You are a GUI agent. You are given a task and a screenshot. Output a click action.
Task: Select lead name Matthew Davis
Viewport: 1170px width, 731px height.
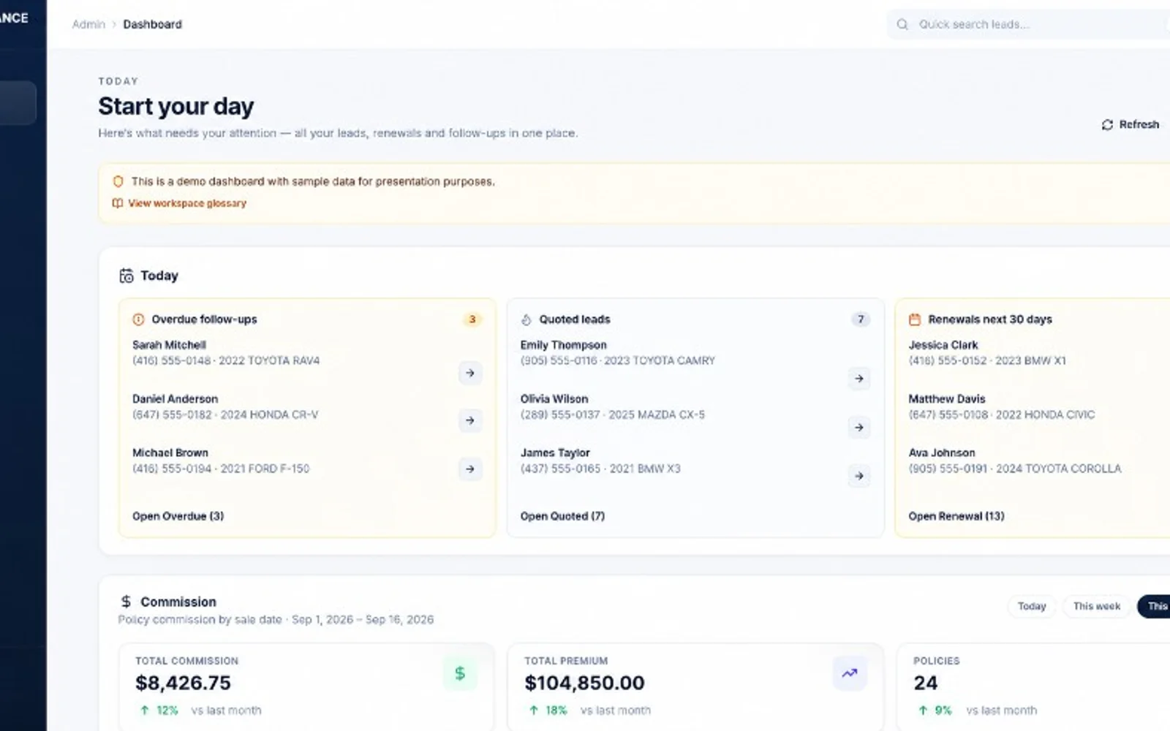click(x=947, y=399)
